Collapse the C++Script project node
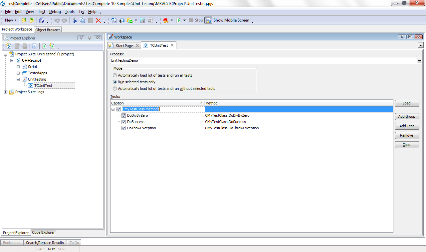Image resolution: width=426 pixels, height=252 pixels. pos(12,60)
